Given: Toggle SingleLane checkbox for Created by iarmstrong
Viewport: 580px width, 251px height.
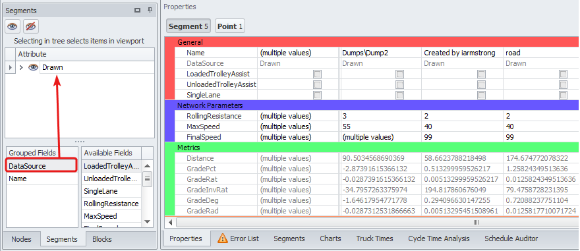Looking at the screenshot, I should click(481, 95).
